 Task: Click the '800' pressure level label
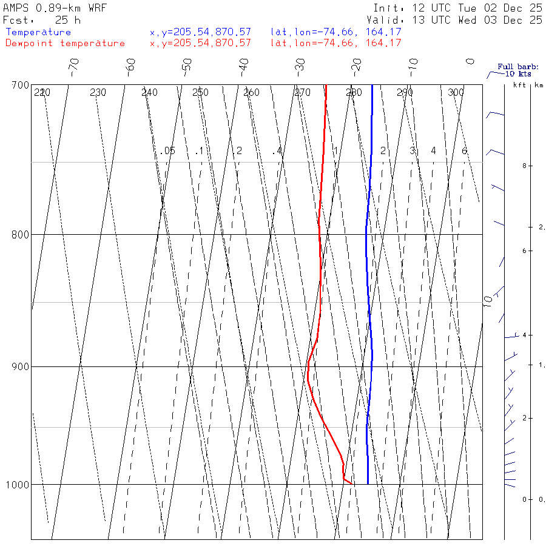point(20,235)
